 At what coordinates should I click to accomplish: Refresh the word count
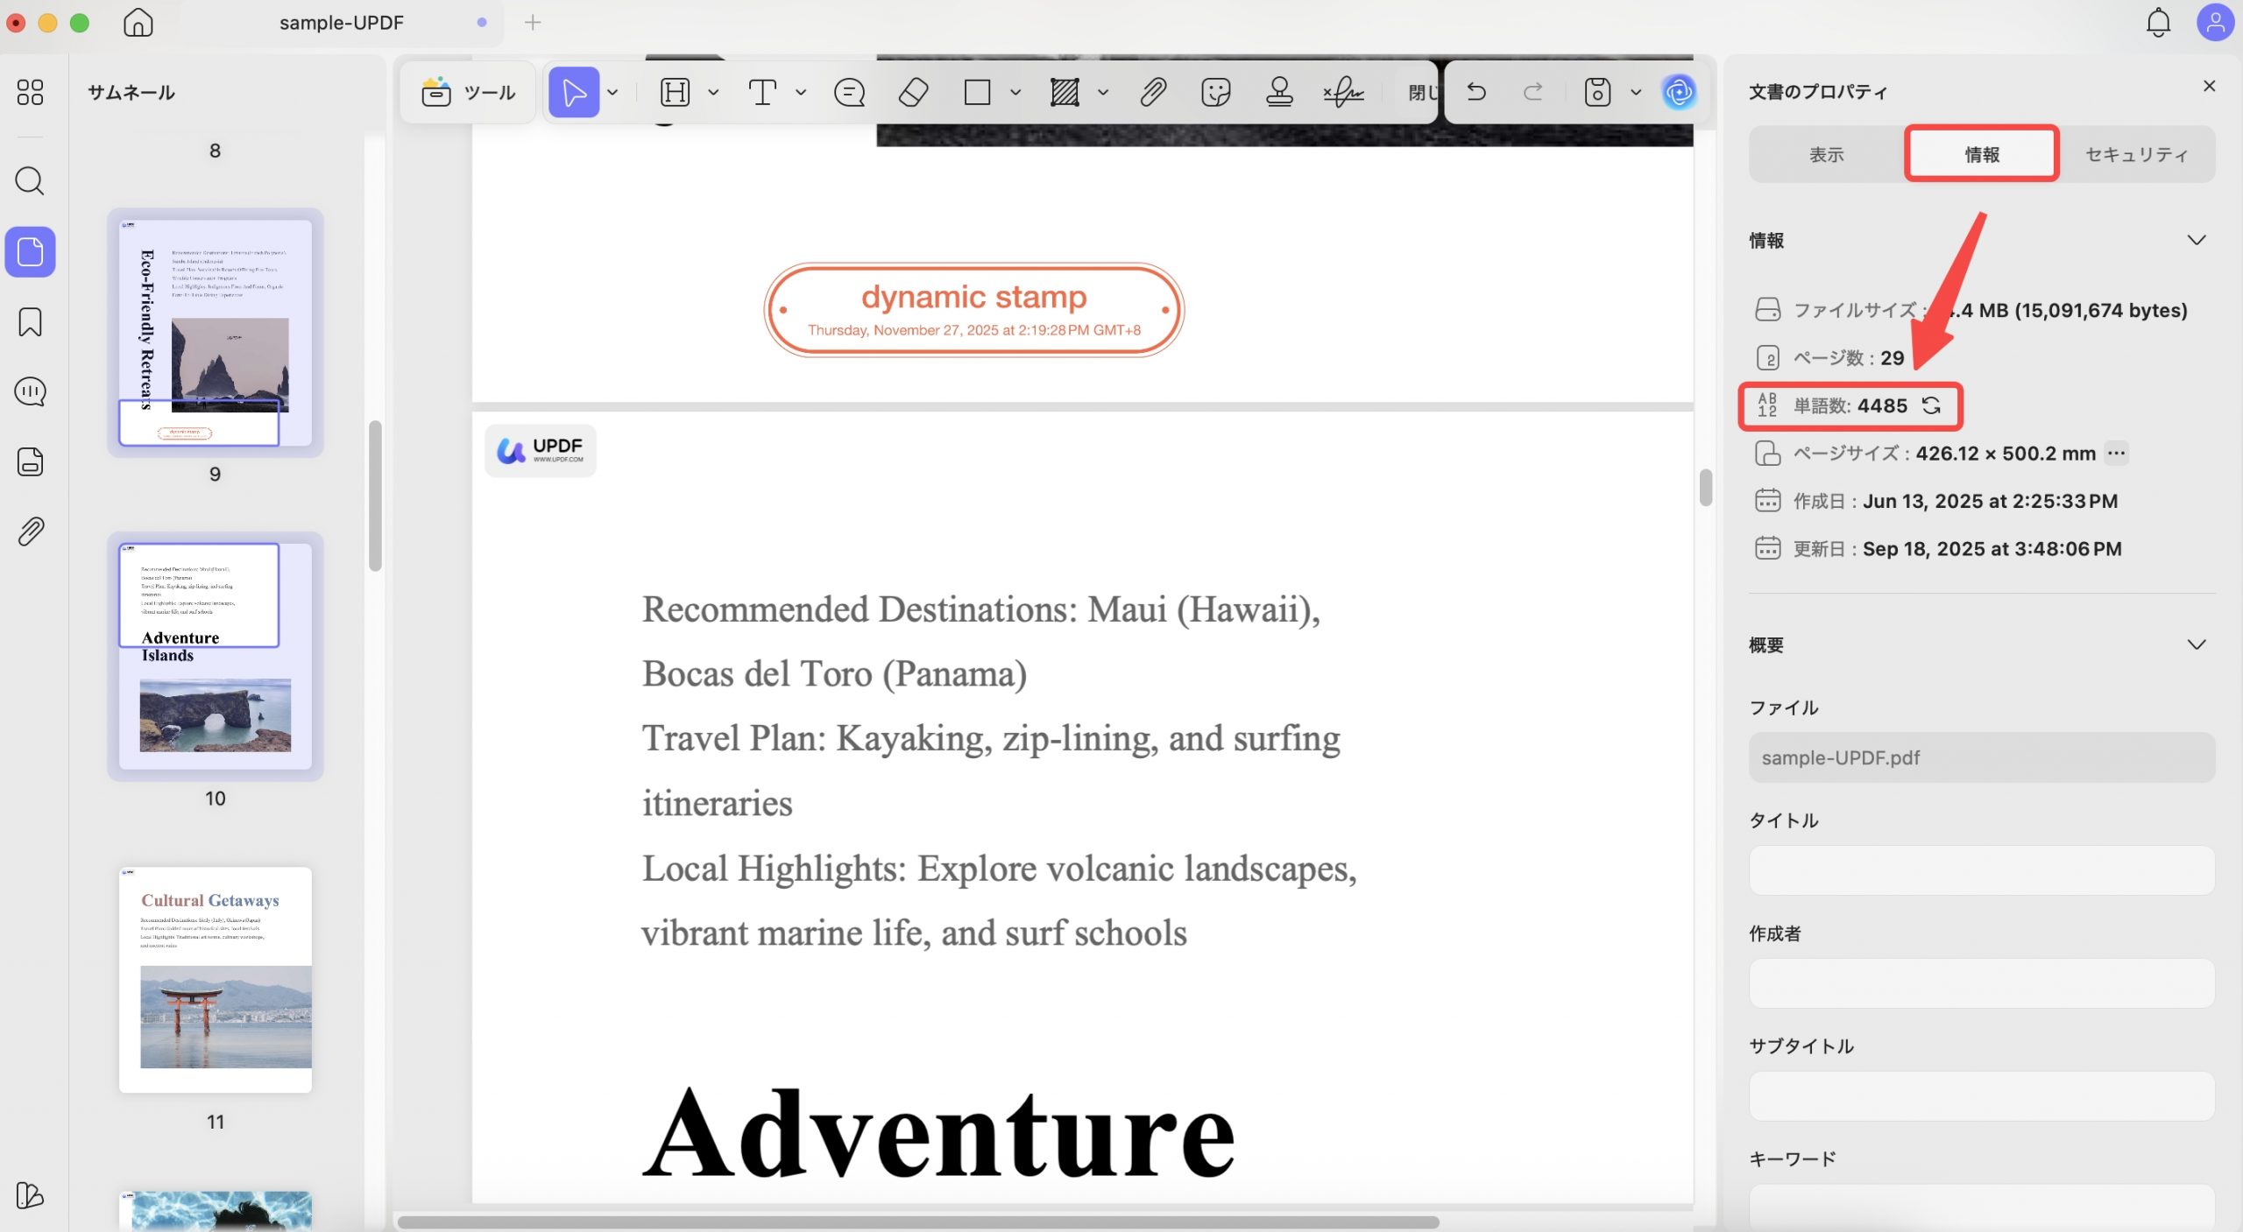pyautogui.click(x=1931, y=405)
